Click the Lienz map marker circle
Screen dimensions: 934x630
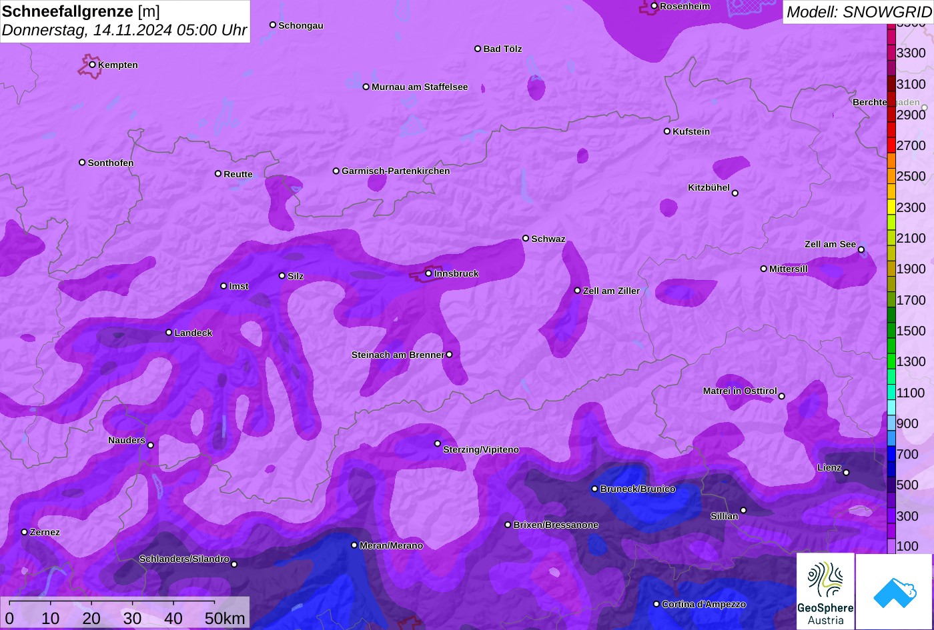(x=846, y=473)
